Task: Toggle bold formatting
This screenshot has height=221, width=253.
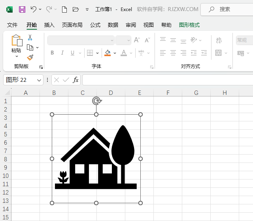Action: [x=52, y=53]
